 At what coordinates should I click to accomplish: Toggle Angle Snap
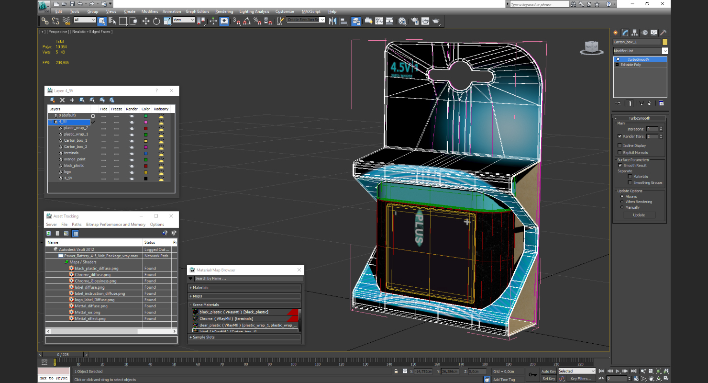[247, 21]
